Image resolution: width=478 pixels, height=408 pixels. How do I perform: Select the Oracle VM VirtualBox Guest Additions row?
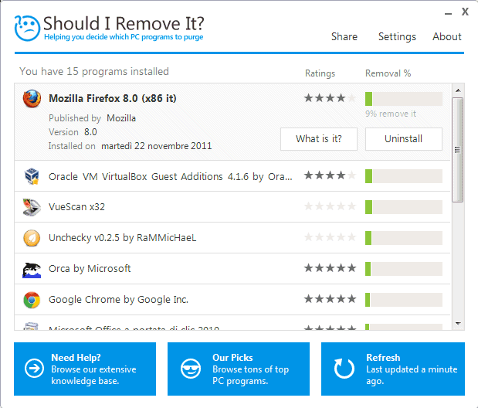click(232, 176)
